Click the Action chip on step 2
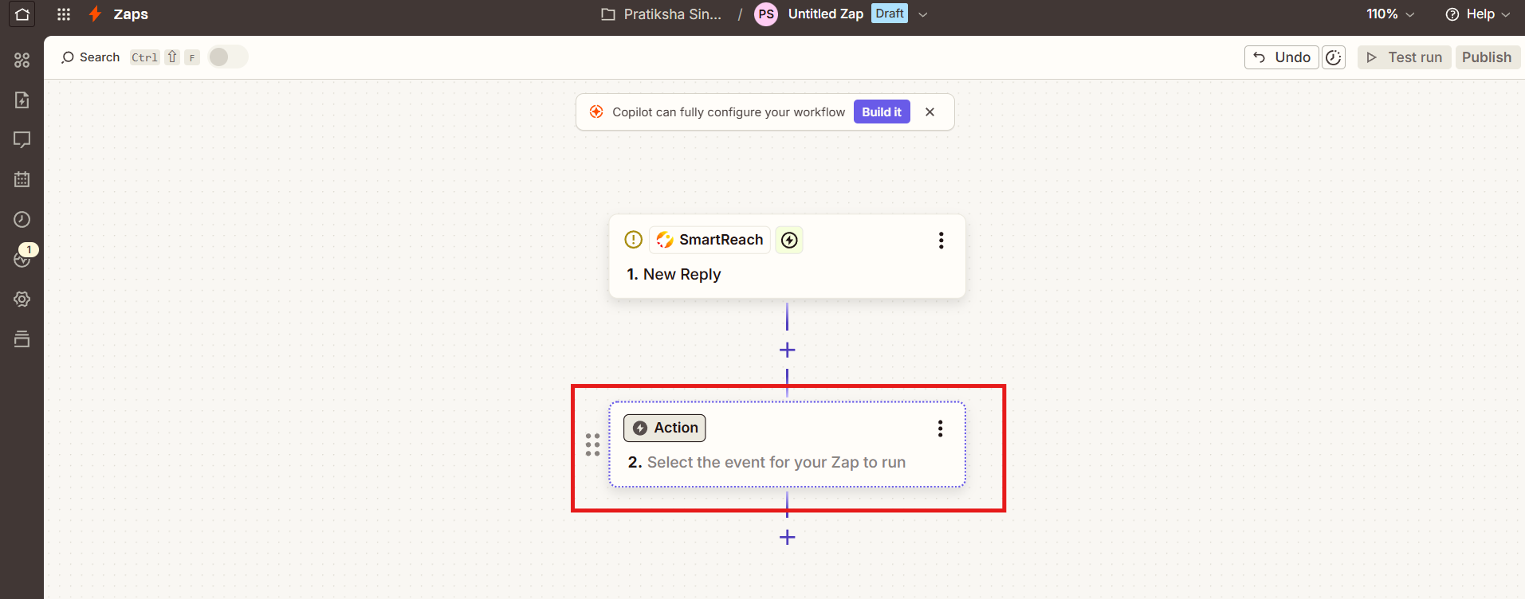Image resolution: width=1525 pixels, height=599 pixels. (x=665, y=428)
